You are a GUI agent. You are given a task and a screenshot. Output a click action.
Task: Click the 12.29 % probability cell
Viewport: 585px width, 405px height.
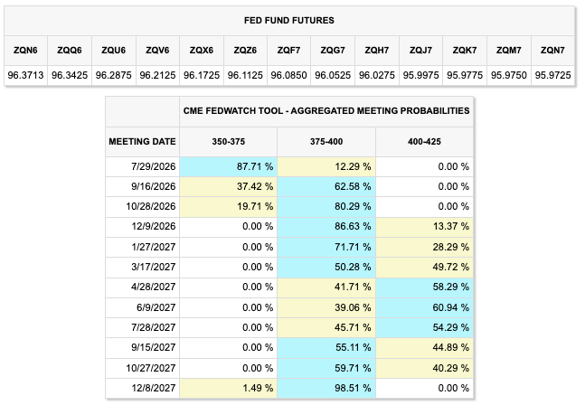point(326,166)
